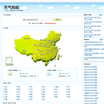Open 更多 link beside 最新天气预报

pos(101,15)
